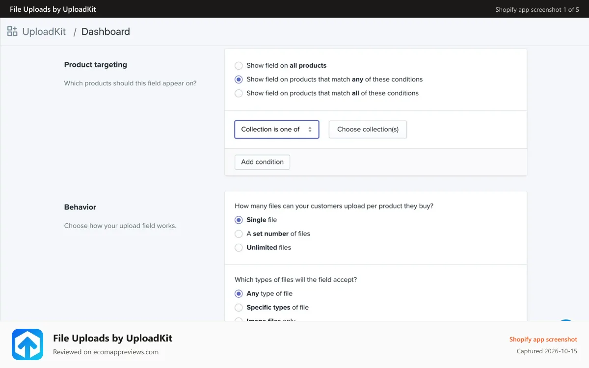Click the orange 'Shopify app screenshot' label

pyautogui.click(x=543, y=340)
